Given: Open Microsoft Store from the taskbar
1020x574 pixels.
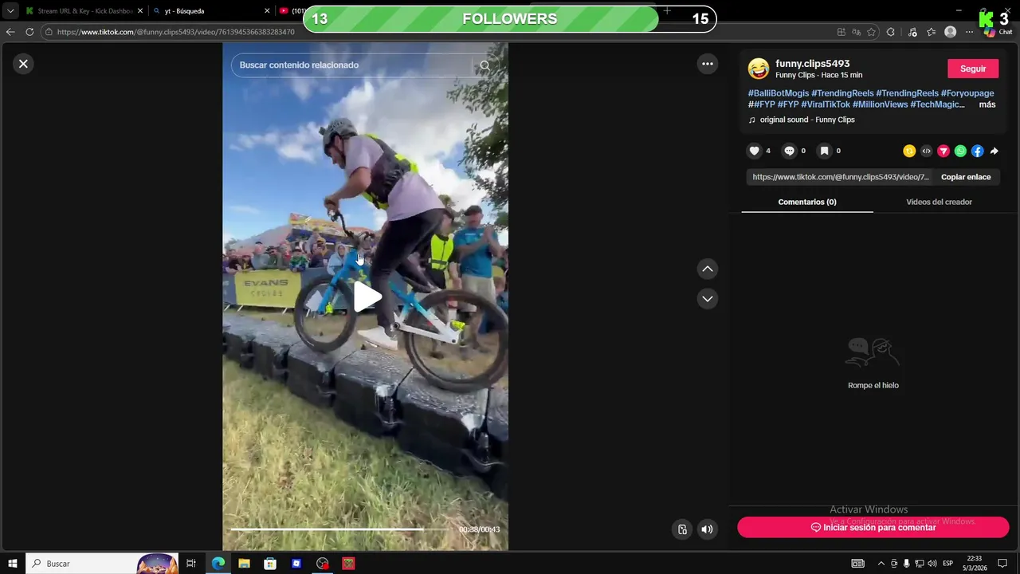Looking at the screenshot, I should pyautogui.click(x=270, y=564).
